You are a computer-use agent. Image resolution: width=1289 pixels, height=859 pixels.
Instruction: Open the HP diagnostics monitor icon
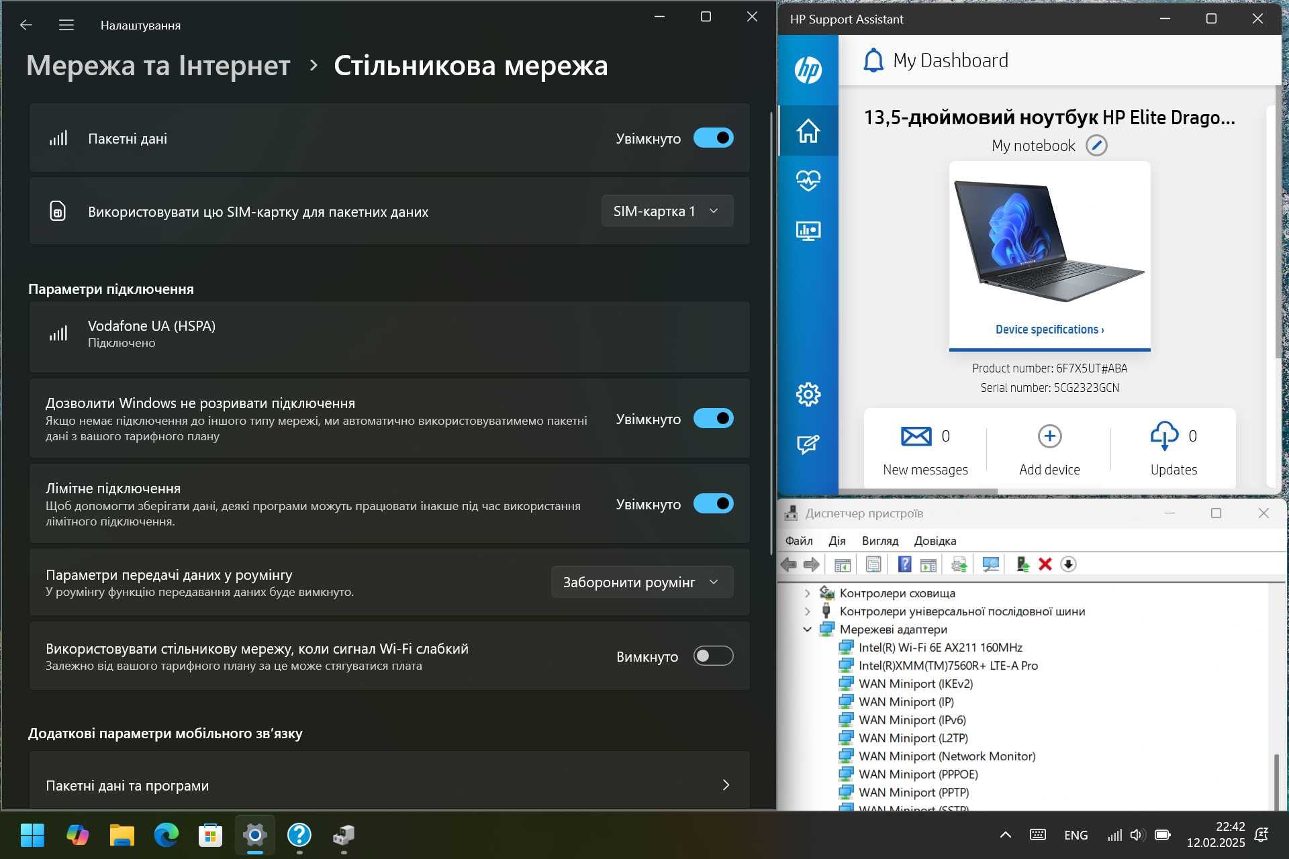tap(808, 232)
